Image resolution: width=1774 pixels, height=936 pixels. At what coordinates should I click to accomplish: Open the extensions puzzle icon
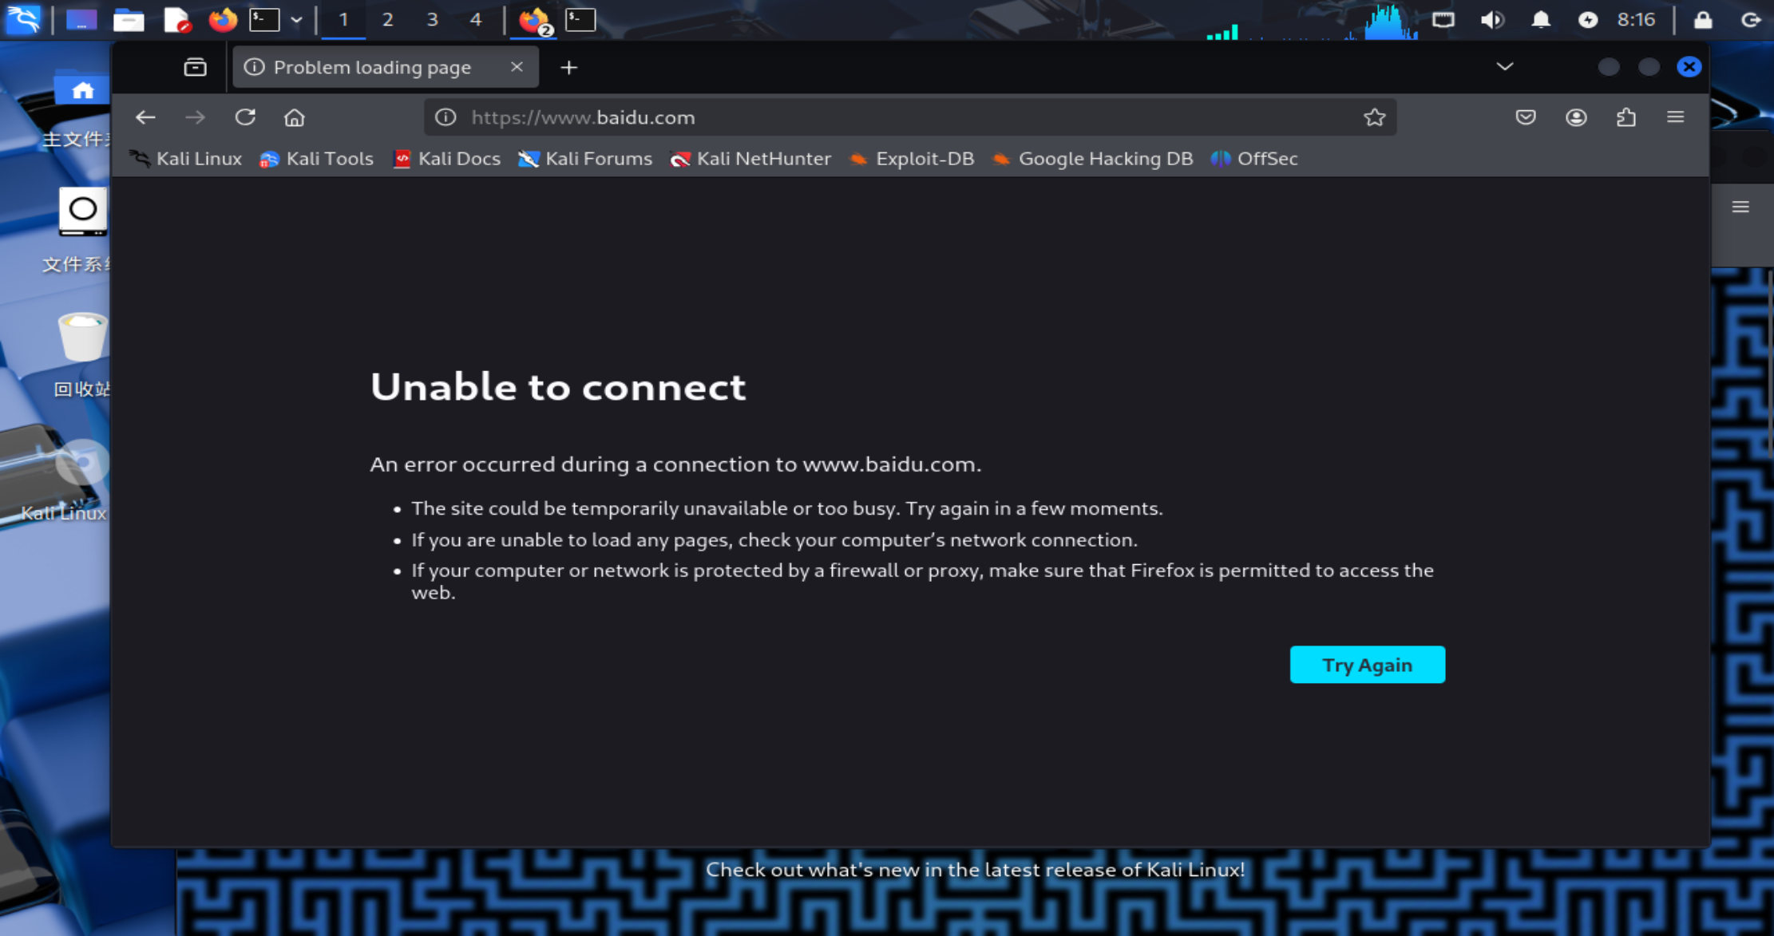(1626, 117)
